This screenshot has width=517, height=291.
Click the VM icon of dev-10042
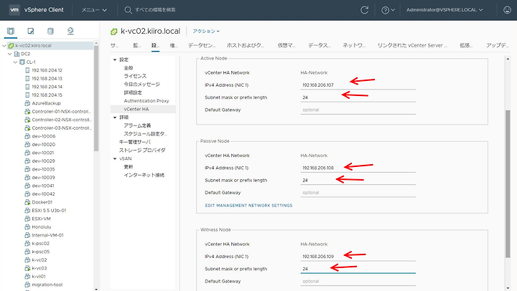coord(27,194)
